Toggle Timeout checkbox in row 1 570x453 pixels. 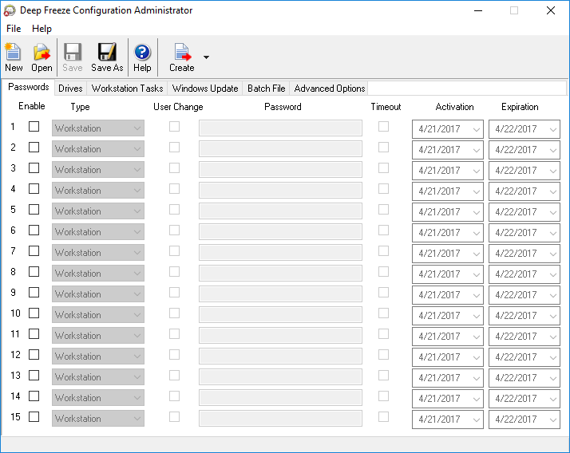click(x=383, y=127)
